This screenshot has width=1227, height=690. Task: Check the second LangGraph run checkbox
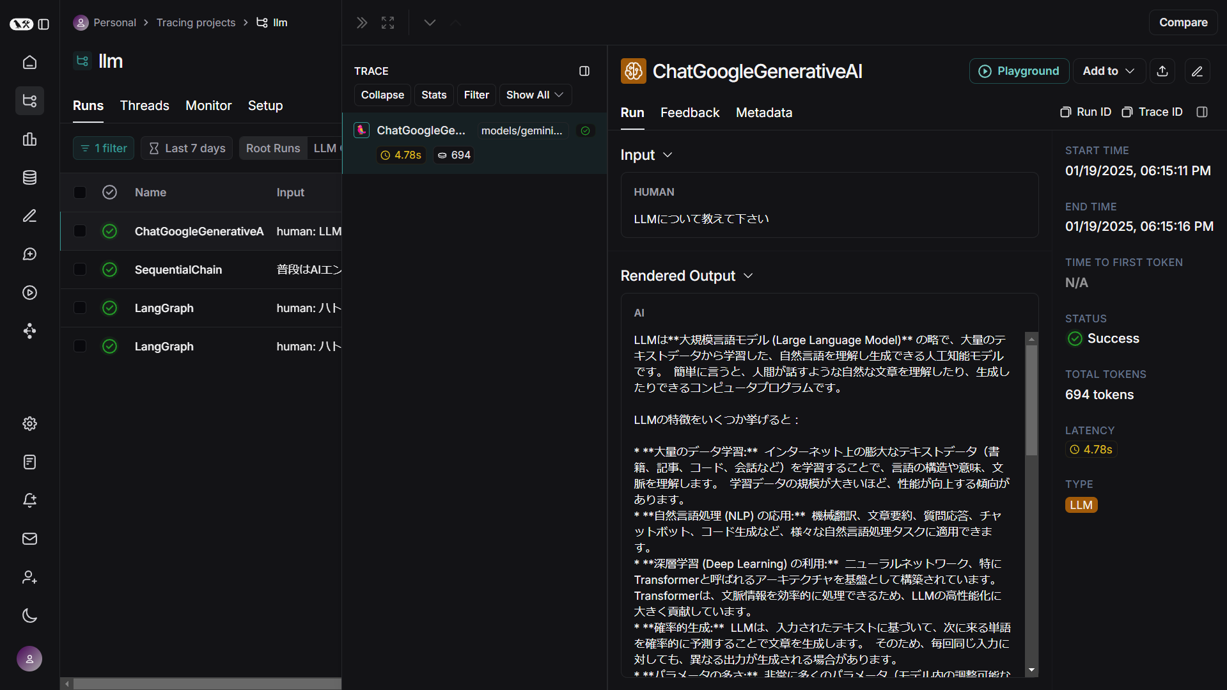coord(80,346)
